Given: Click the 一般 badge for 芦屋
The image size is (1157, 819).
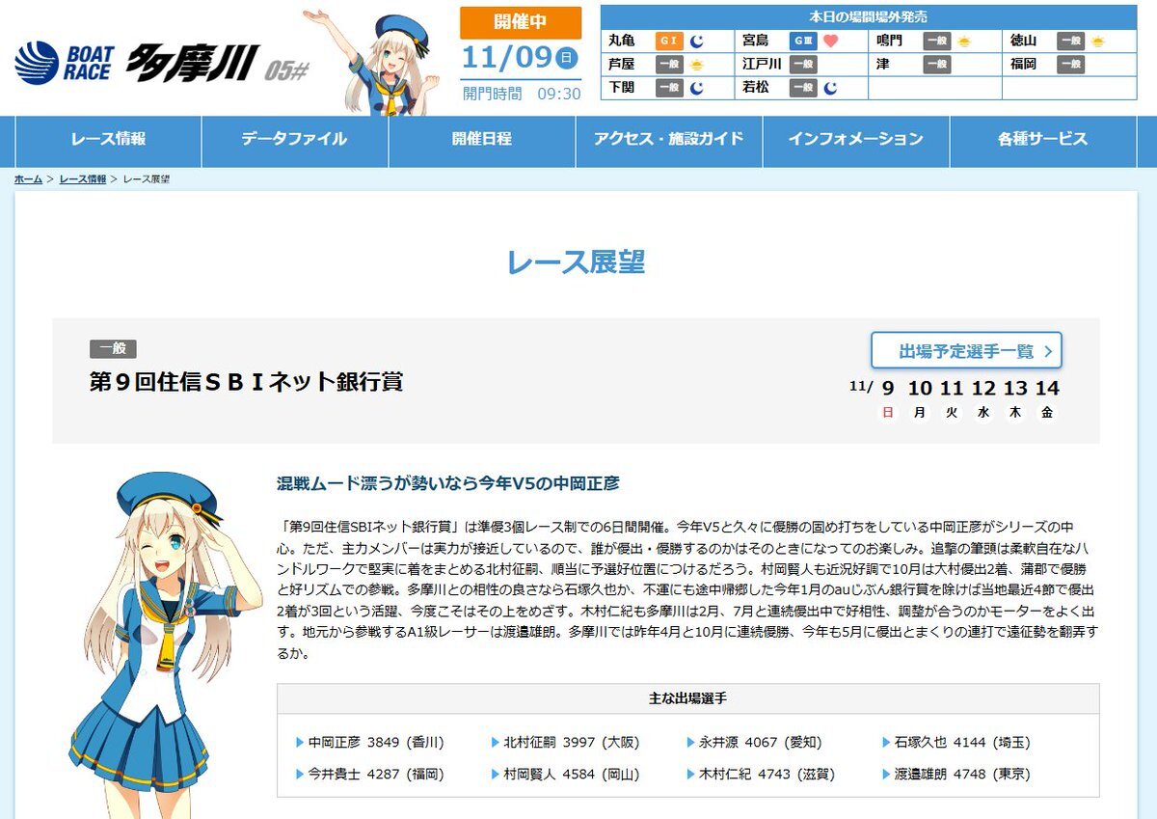Looking at the screenshot, I should coord(669,65).
